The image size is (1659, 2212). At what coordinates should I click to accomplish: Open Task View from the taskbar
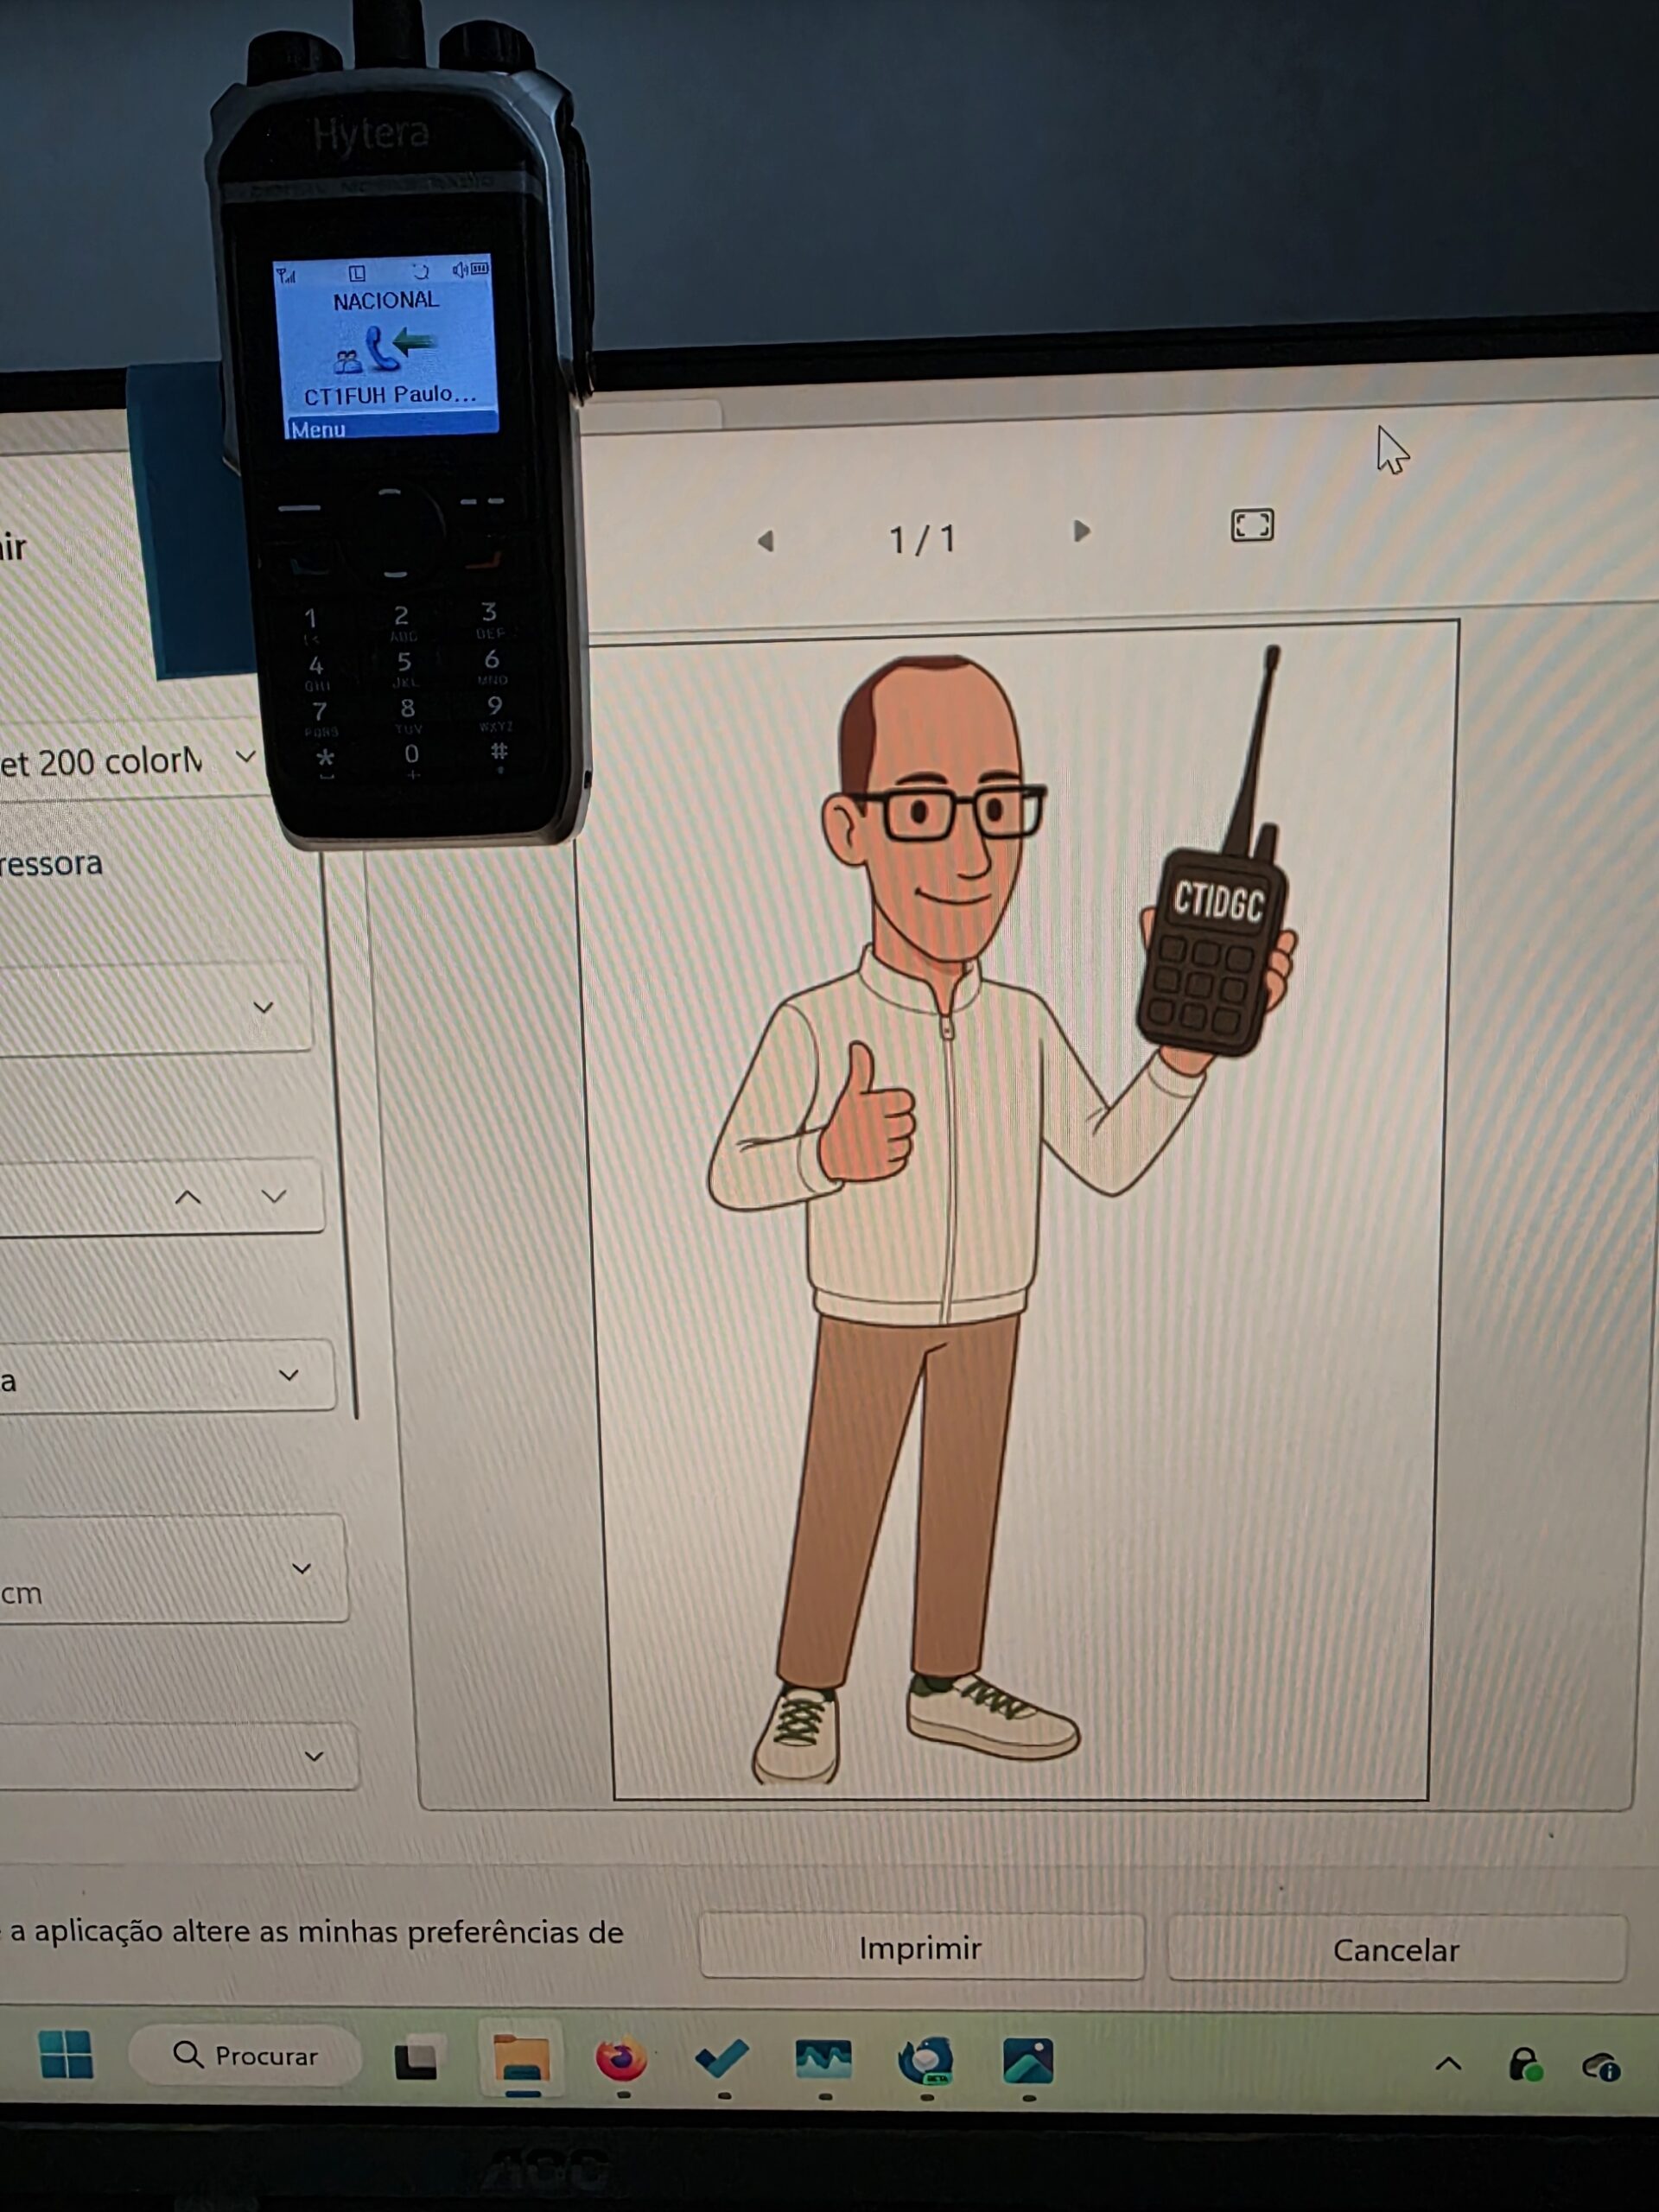(416, 2060)
